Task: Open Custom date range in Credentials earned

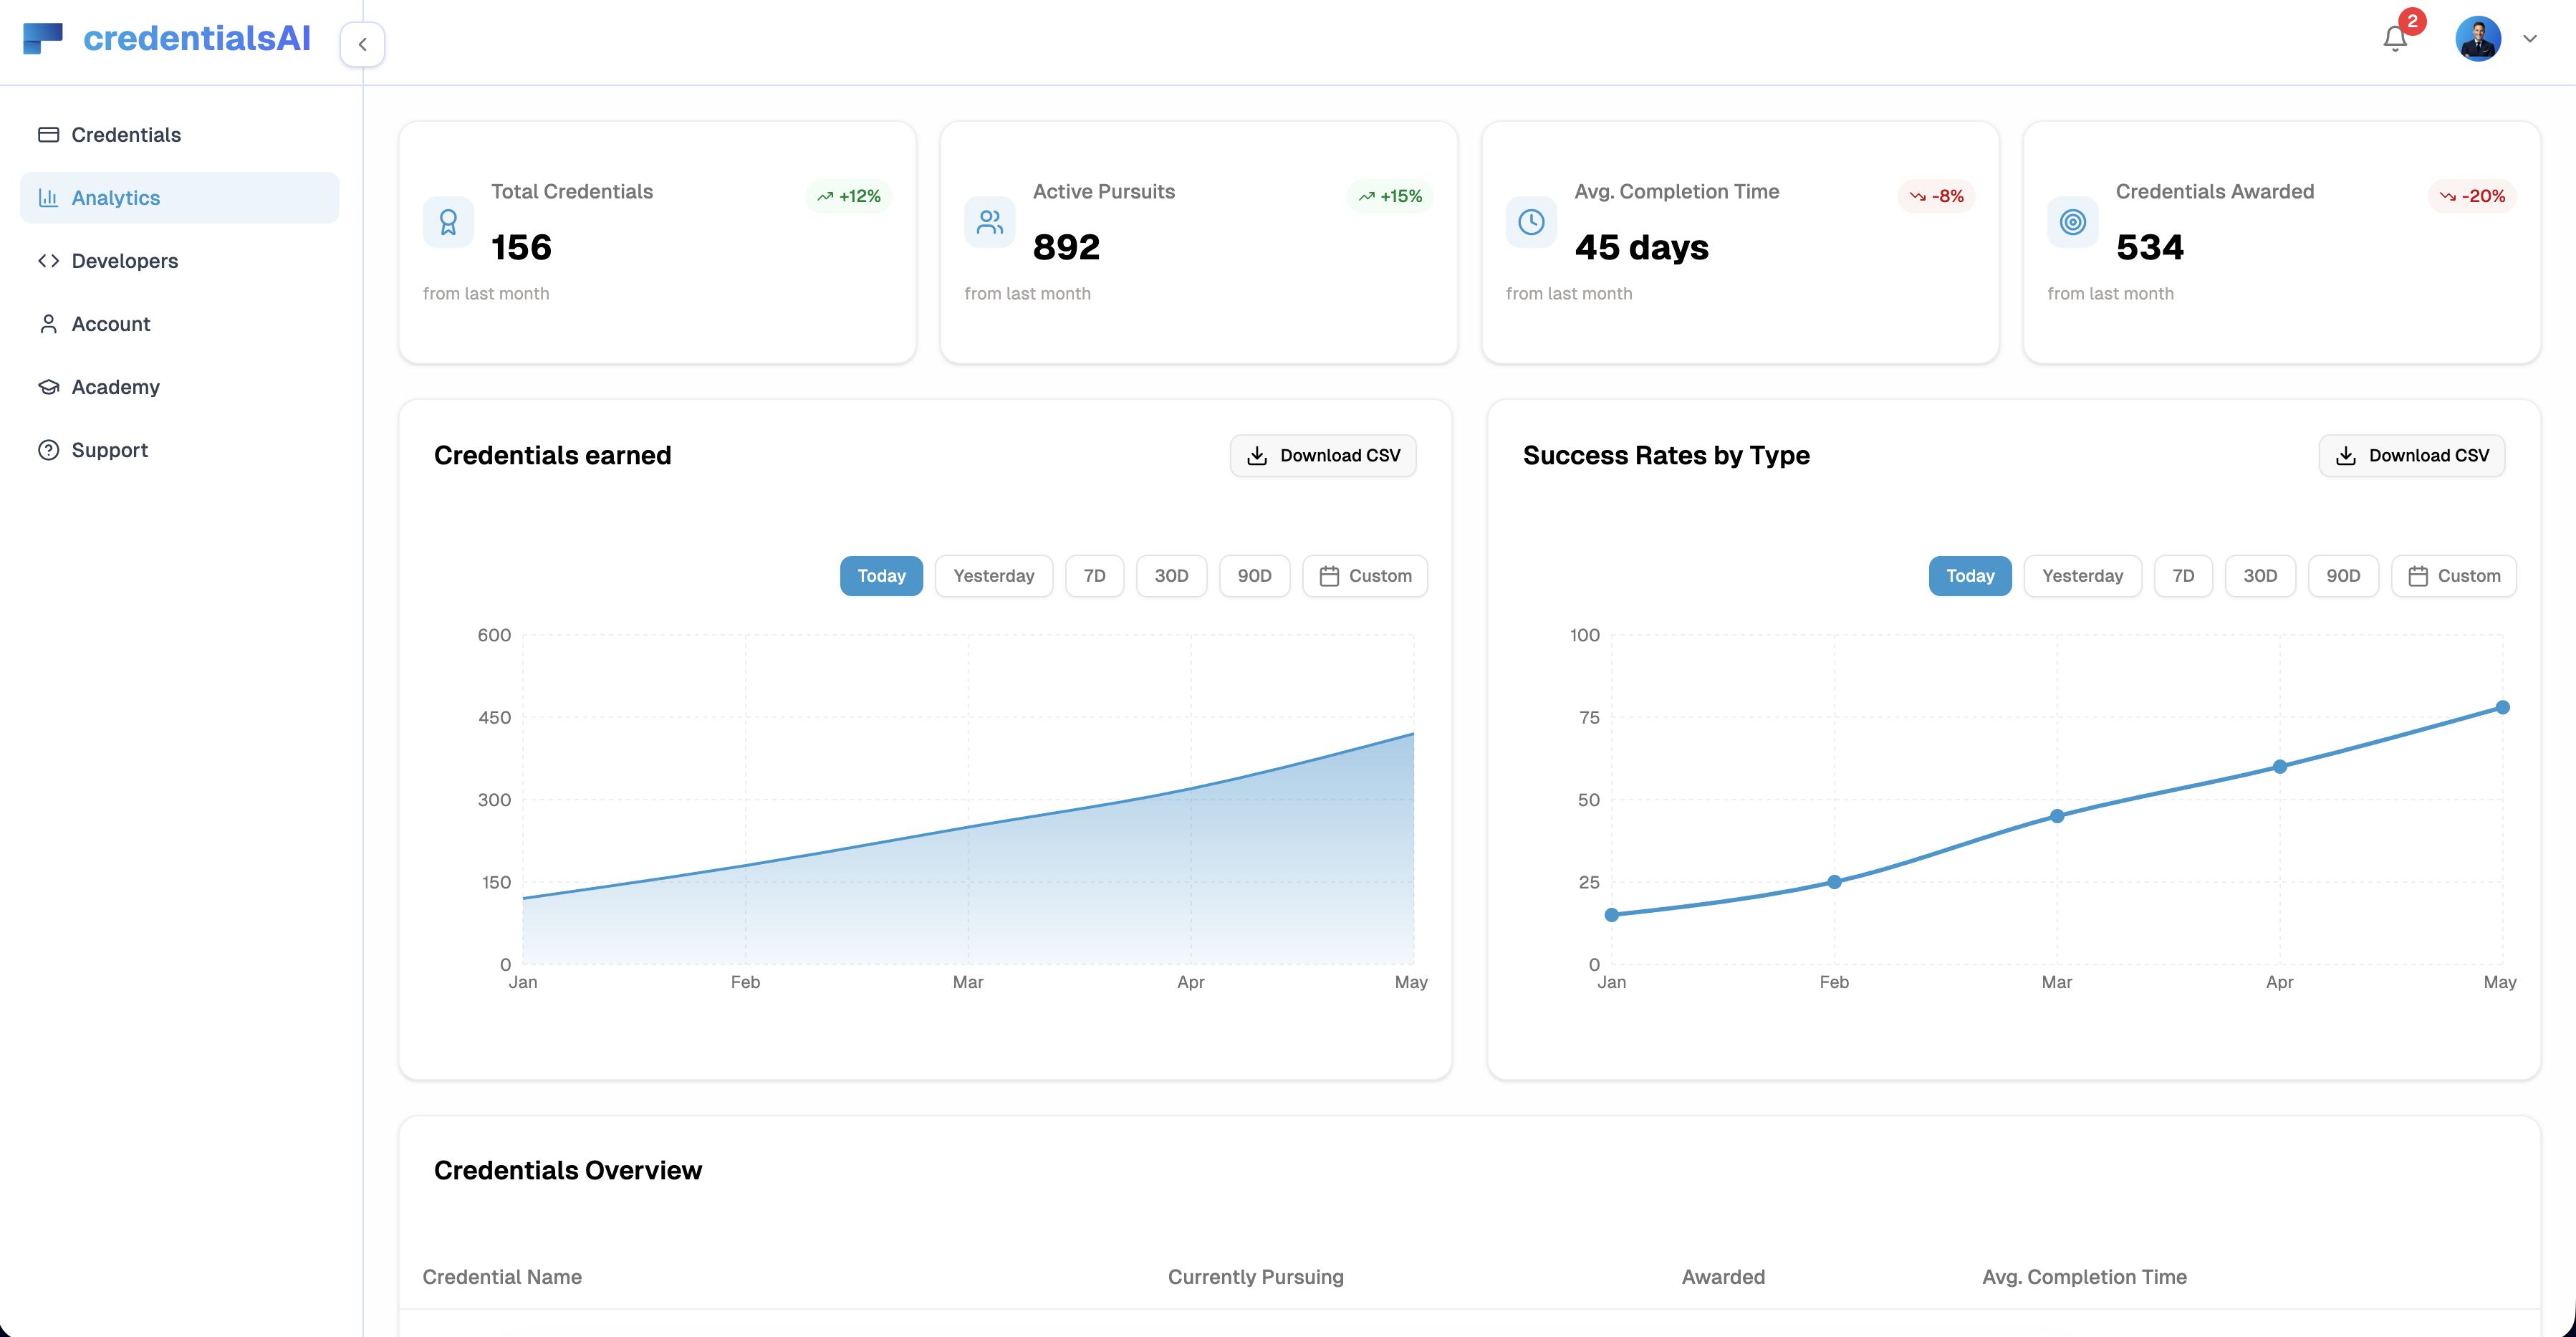Action: pyautogui.click(x=1365, y=576)
